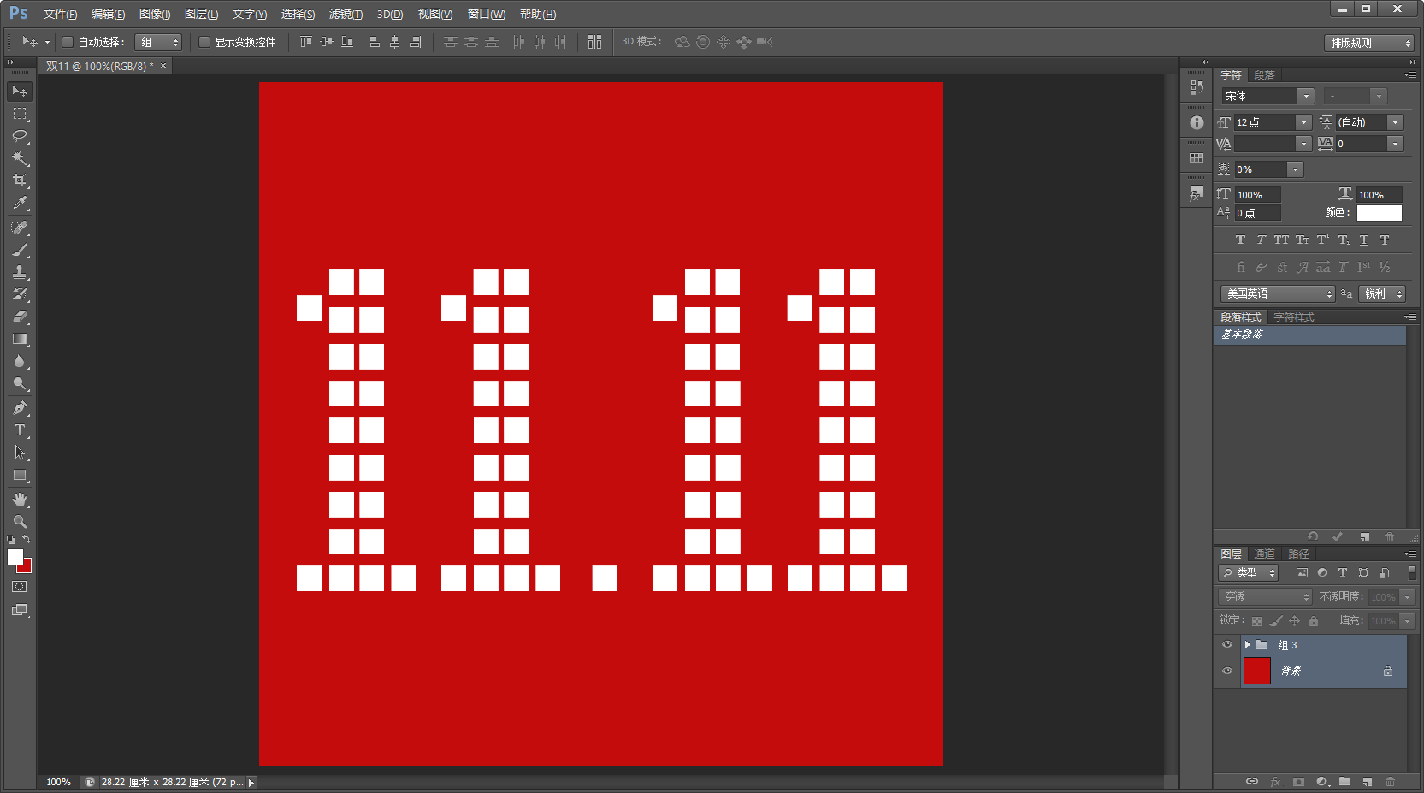The width and height of the screenshot is (1424, 793).
Task: Select the Rectangle shape tool
Action: pyautogui.click(x=19, y=476)
